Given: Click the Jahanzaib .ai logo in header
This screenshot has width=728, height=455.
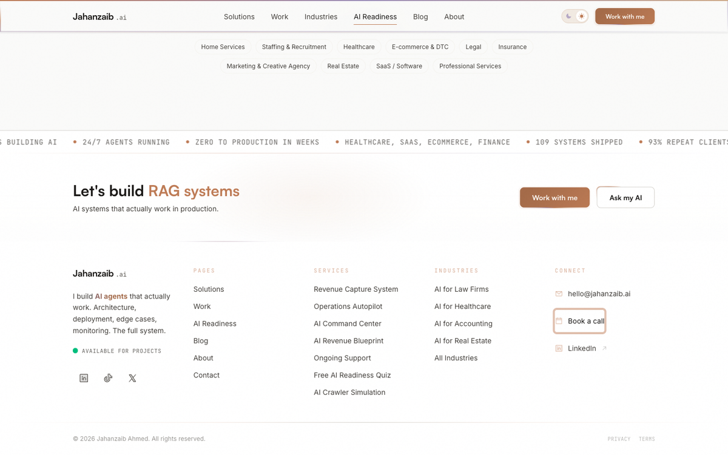Looking at the screenshot, I should pos(99,16).
